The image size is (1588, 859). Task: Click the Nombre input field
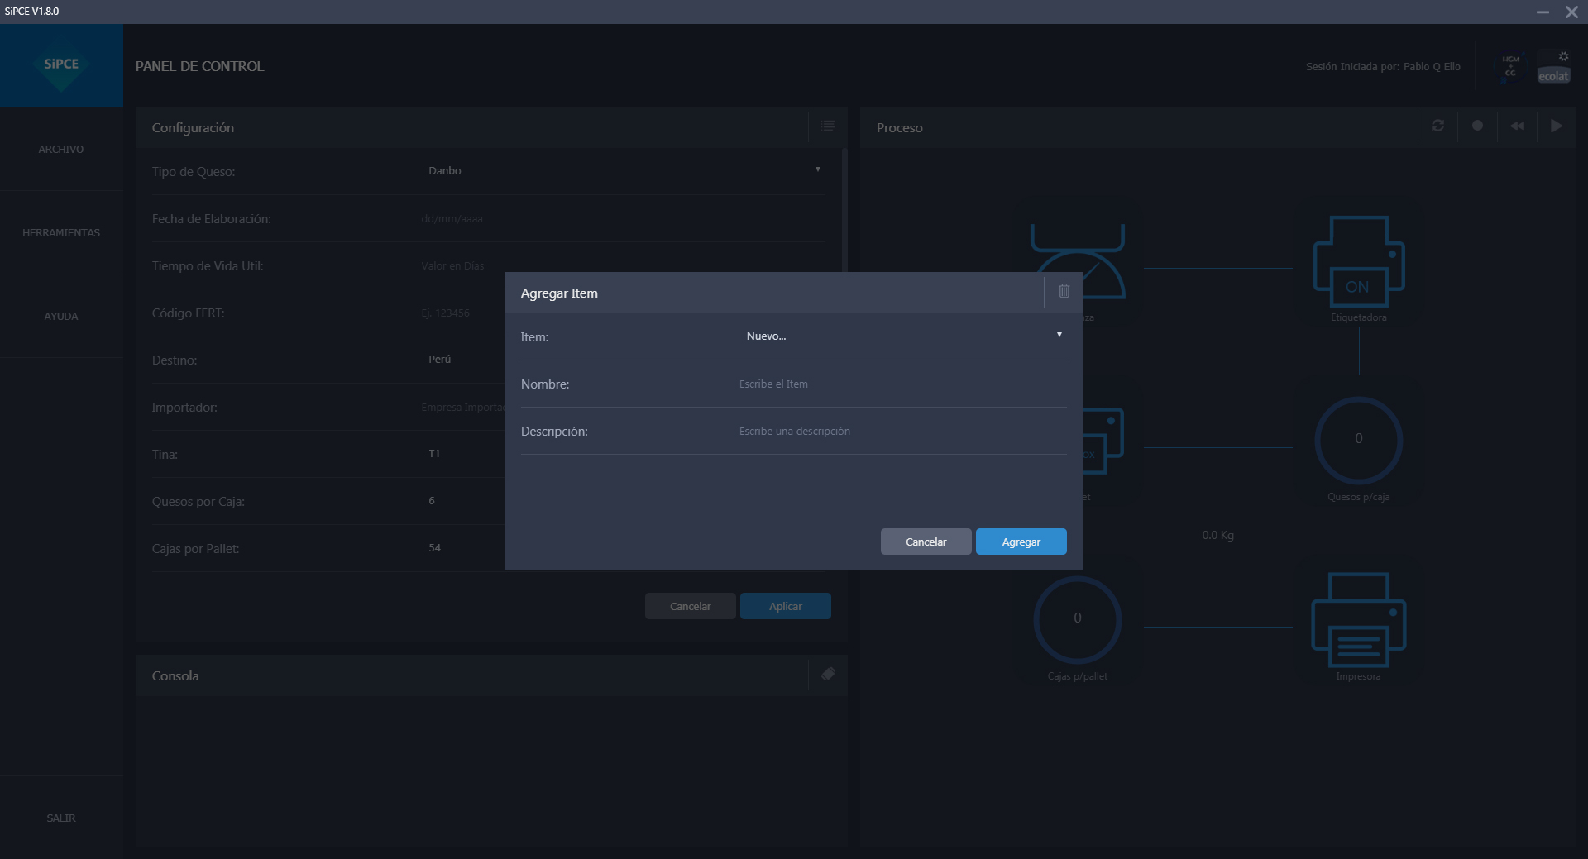[x=900, y=384]
